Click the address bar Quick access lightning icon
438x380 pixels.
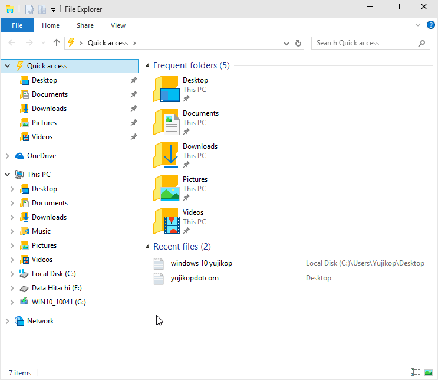[71, 43]
